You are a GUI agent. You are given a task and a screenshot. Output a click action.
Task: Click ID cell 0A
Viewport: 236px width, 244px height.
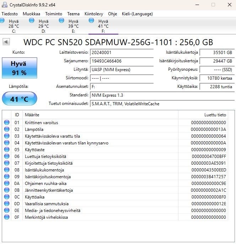click(x=17, y=184)
